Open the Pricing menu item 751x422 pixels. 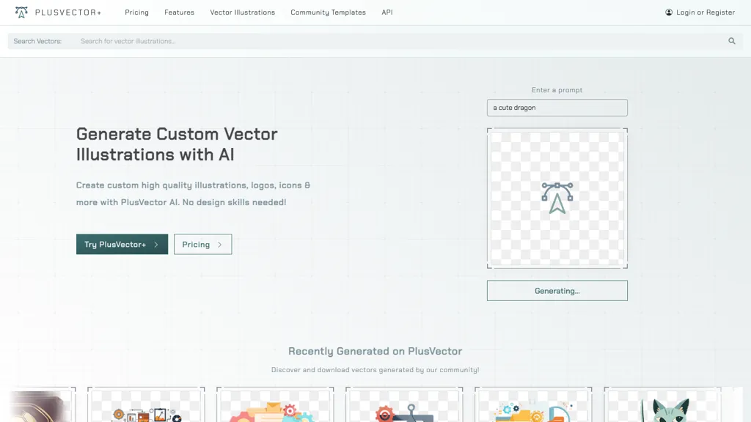coord(136,12)
